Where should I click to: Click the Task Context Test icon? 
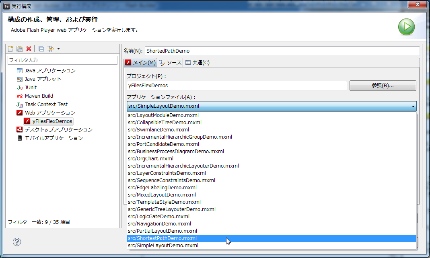[x=19, y=104]
